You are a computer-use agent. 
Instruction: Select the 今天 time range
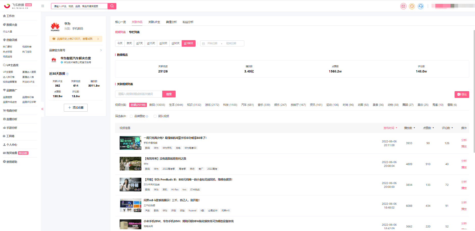[x=120, y=43]
